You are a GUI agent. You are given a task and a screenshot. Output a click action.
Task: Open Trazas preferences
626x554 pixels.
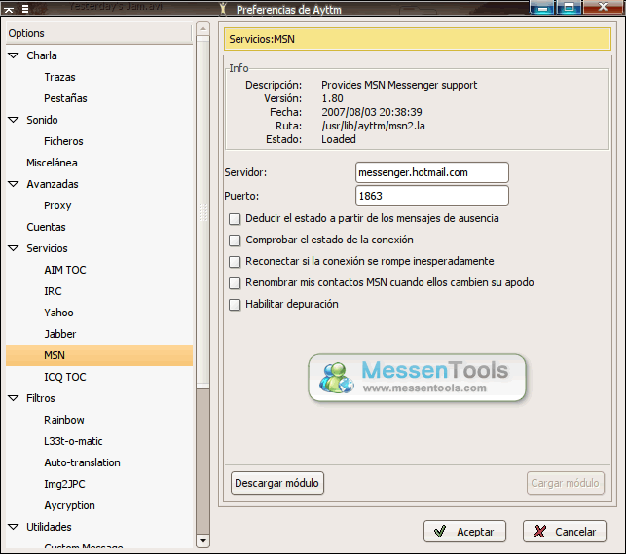tap(60, 77)
